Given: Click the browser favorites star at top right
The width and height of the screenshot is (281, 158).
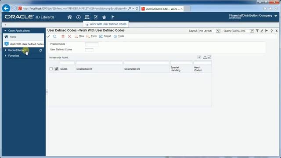Looking at the screenshot, I should click(270, 8).
